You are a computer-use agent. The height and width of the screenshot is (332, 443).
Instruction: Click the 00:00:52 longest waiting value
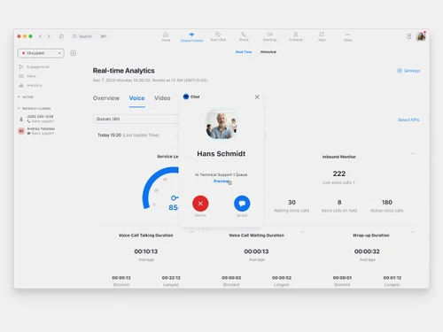coord(282,278)
